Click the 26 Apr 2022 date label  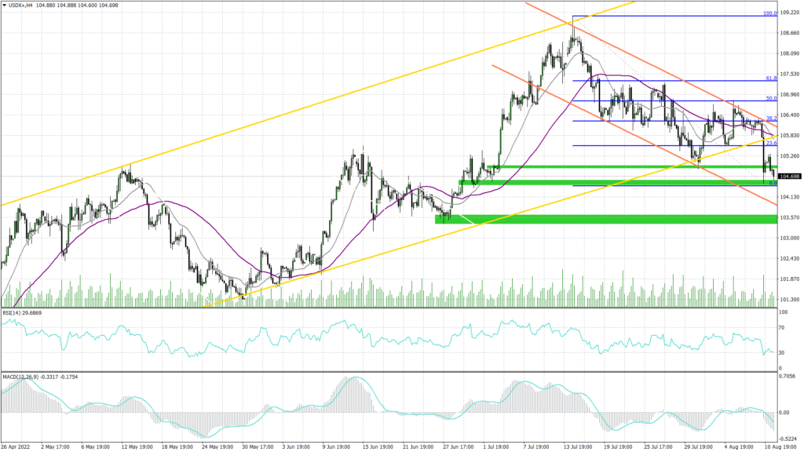coord(17,447)
